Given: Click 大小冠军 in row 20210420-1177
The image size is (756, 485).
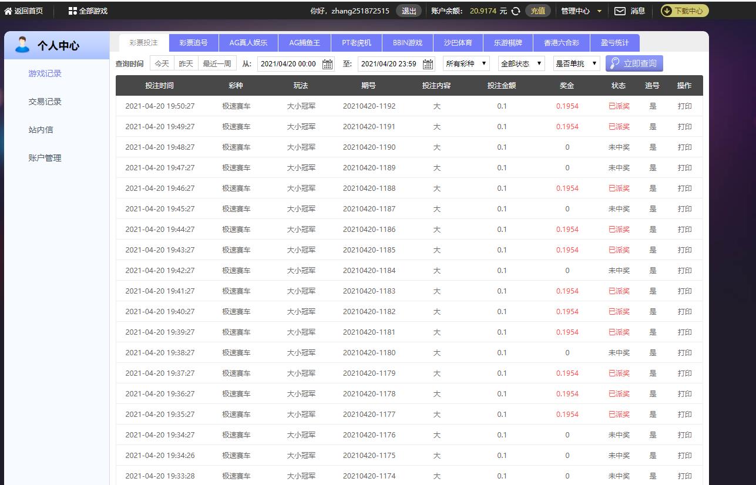Looking at the screenshot, I should [301, 415].
